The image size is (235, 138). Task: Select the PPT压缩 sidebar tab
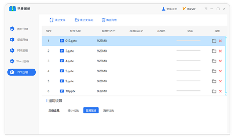22,72
